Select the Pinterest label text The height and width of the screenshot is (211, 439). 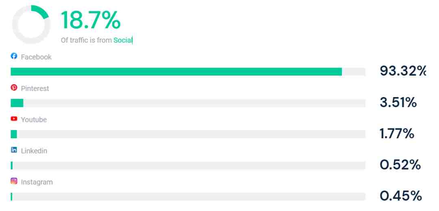35,89
